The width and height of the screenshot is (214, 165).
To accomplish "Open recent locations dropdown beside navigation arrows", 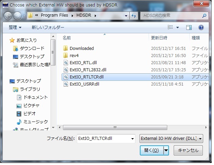I will 24,16.
